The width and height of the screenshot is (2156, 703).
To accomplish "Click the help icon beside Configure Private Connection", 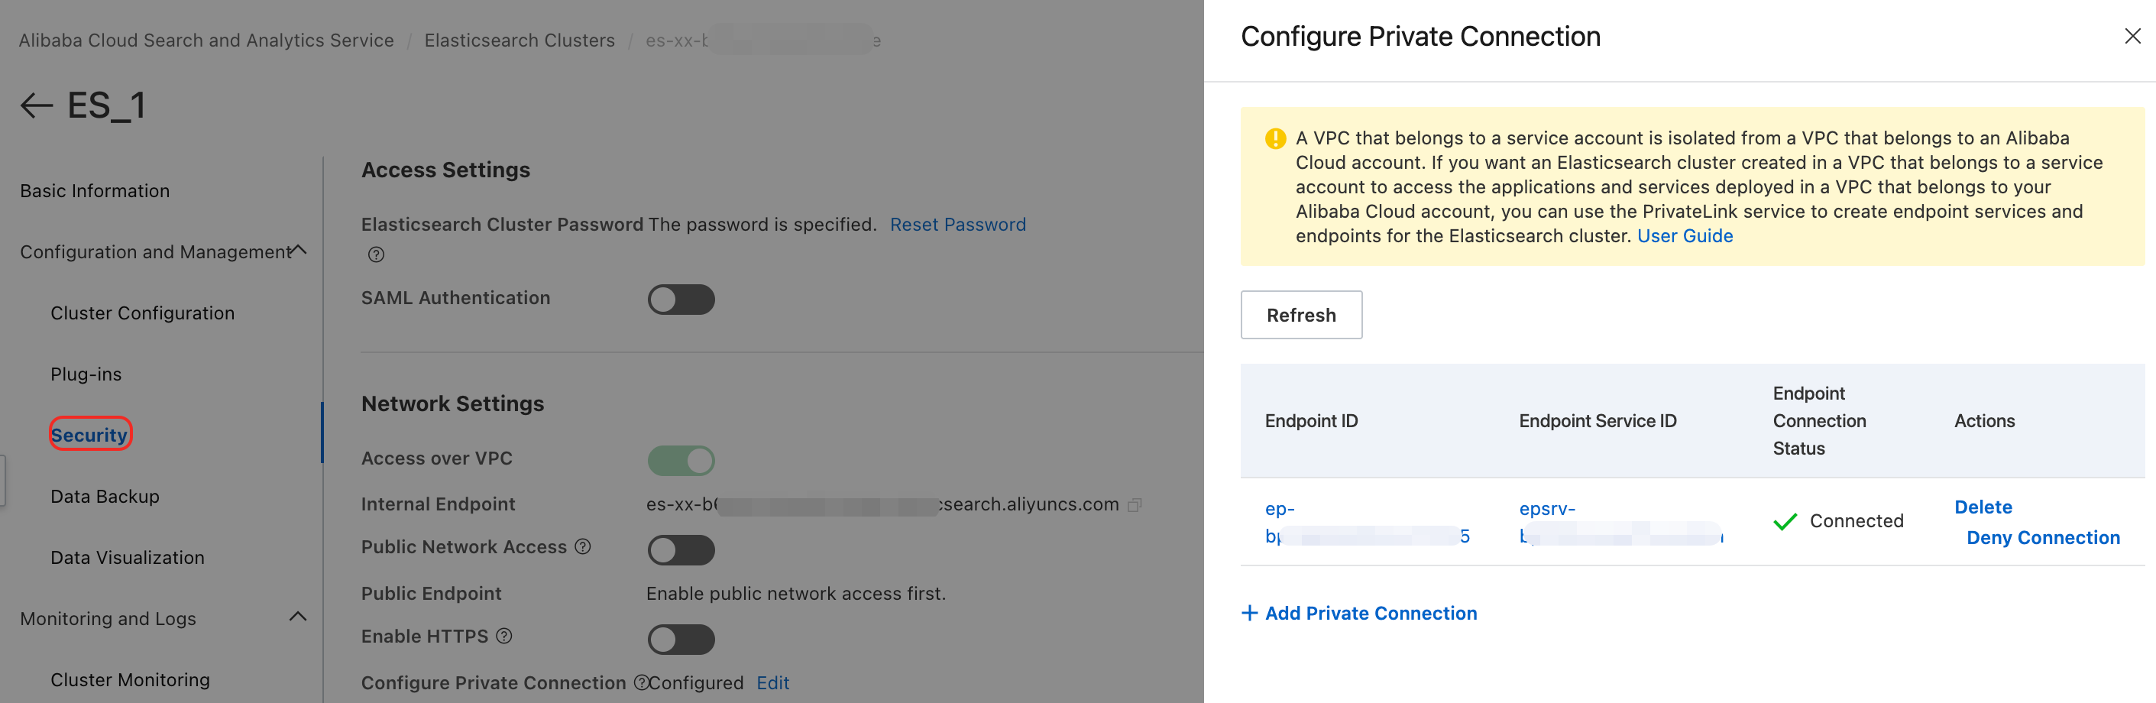I will [640, 683].
